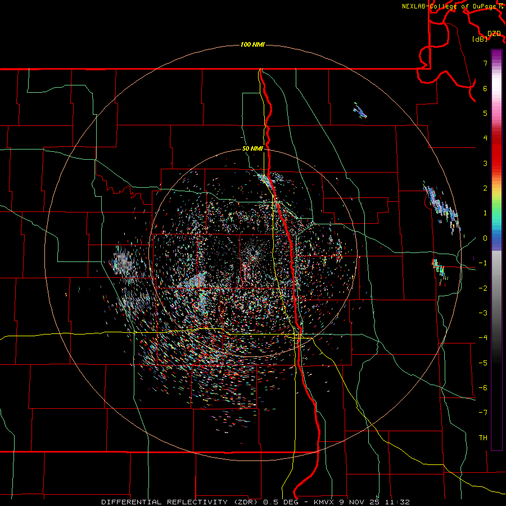The image size is (506, 506).
Task: Click the "11:32" timestamp in caption
Action: [x=397, y=502]
